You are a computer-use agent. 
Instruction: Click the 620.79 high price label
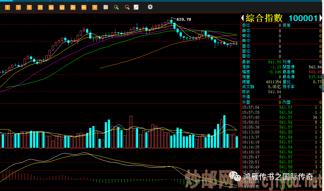tap(184, 20)
